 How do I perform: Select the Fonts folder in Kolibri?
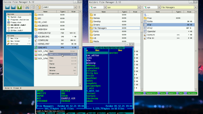tap(115, 31)
